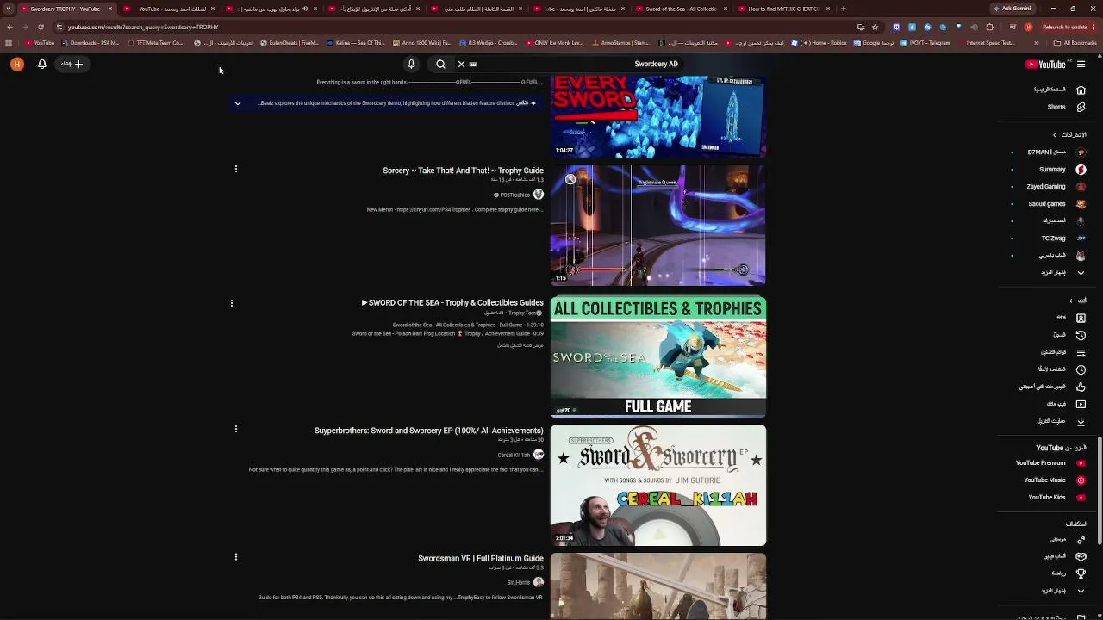
Task: Click the Create plus button
Action: (x=72, y=64)
